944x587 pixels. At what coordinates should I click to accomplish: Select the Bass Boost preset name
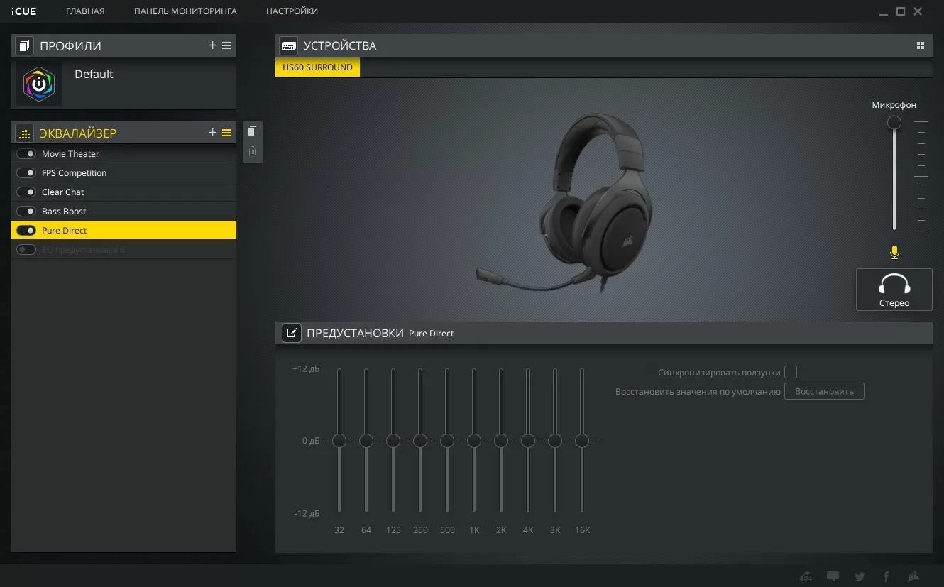pos(64,212)
